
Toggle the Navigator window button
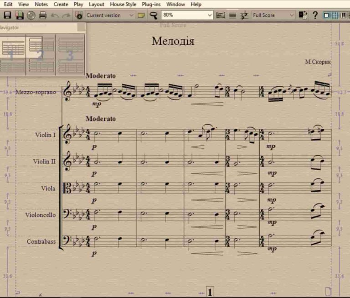coord(327,15)
